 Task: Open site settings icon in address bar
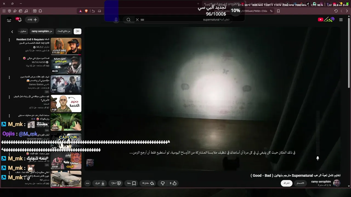(271, 11)
